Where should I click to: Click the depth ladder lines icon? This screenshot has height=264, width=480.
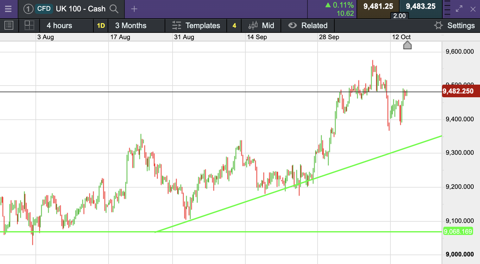click(x=447, y=9)
